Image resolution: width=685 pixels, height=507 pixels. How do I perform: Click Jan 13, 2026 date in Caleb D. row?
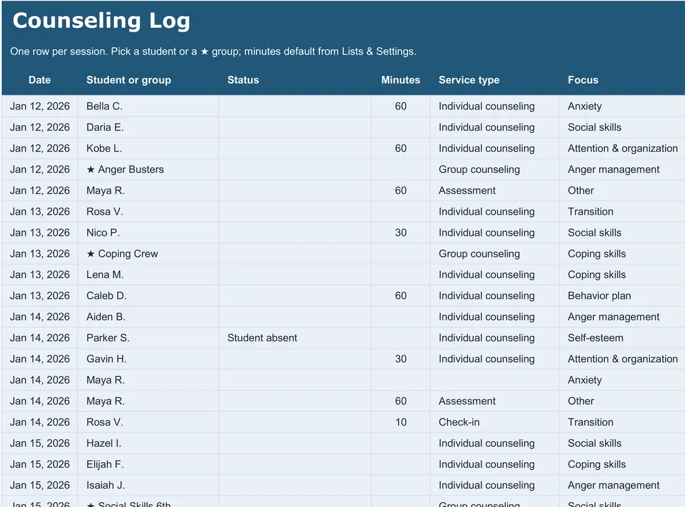(40, 296)
